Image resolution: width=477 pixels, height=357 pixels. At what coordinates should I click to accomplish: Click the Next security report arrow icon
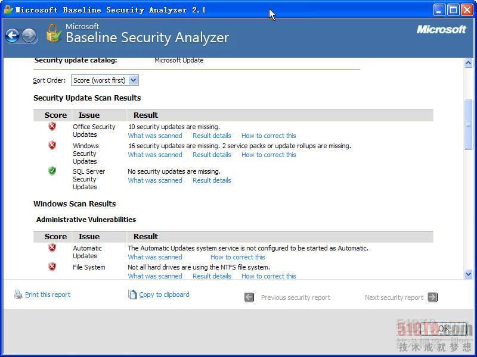433,297
